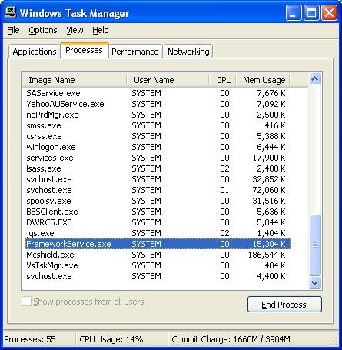Click the Commit Charge status entry
The image size is (342, 350).
[x=231, y=339]
